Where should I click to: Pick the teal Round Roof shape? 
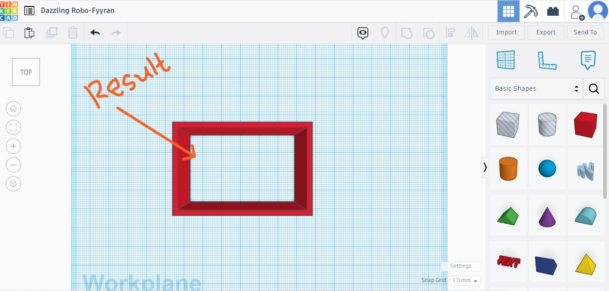tap(586, 215)
